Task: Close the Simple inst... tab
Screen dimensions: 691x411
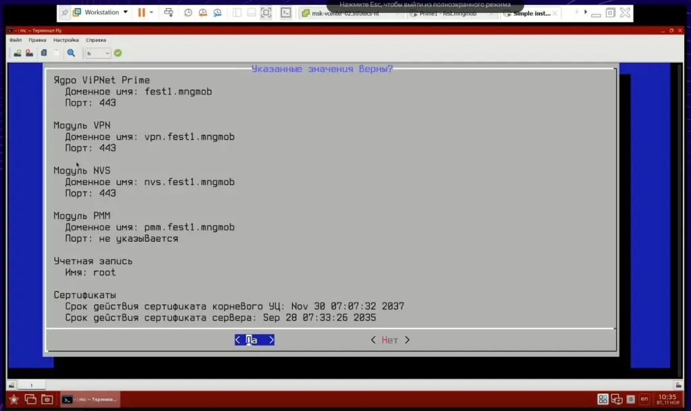Action: (x=555, y=13)
